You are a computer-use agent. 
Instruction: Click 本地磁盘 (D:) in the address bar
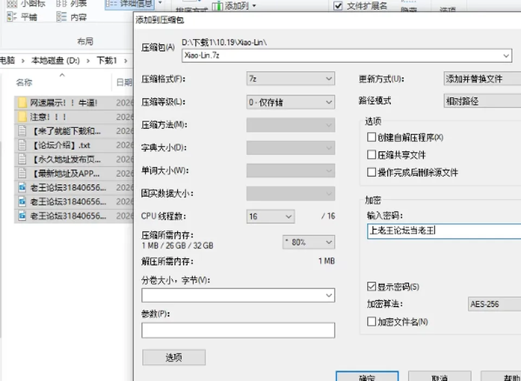point(55,60)
